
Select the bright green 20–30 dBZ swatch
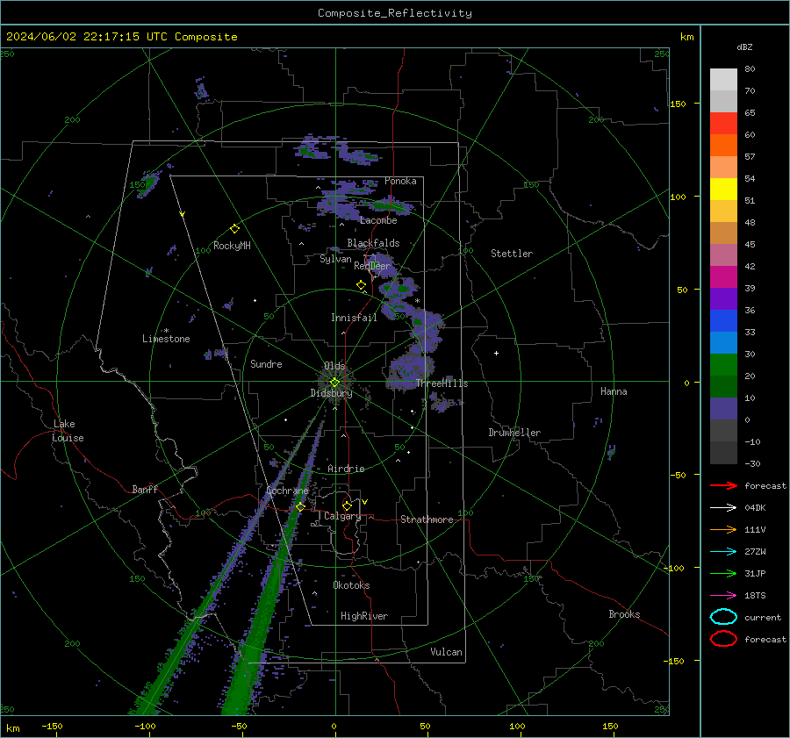pyautogui.click(x=723, y=365)
